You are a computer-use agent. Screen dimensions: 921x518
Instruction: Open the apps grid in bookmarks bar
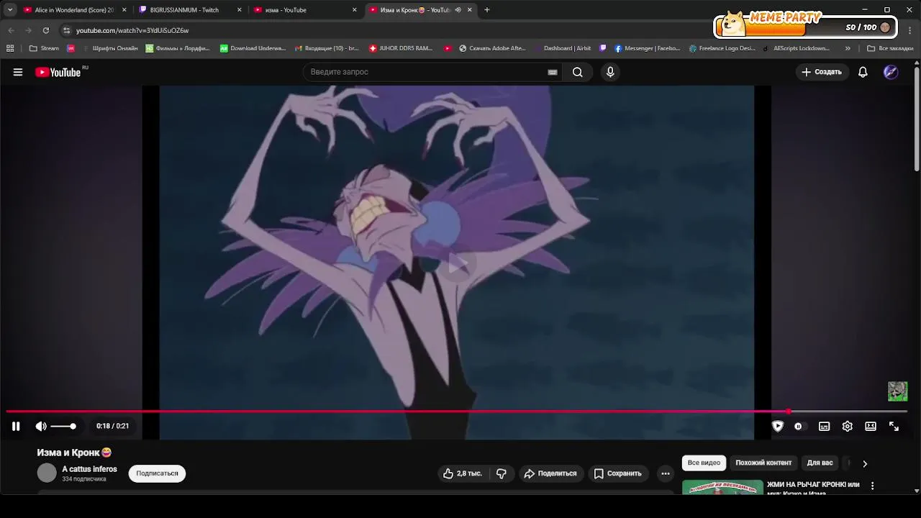10,48
